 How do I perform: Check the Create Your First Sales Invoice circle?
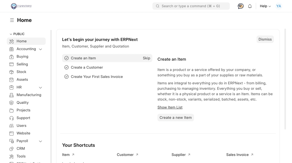pos(66,77)
